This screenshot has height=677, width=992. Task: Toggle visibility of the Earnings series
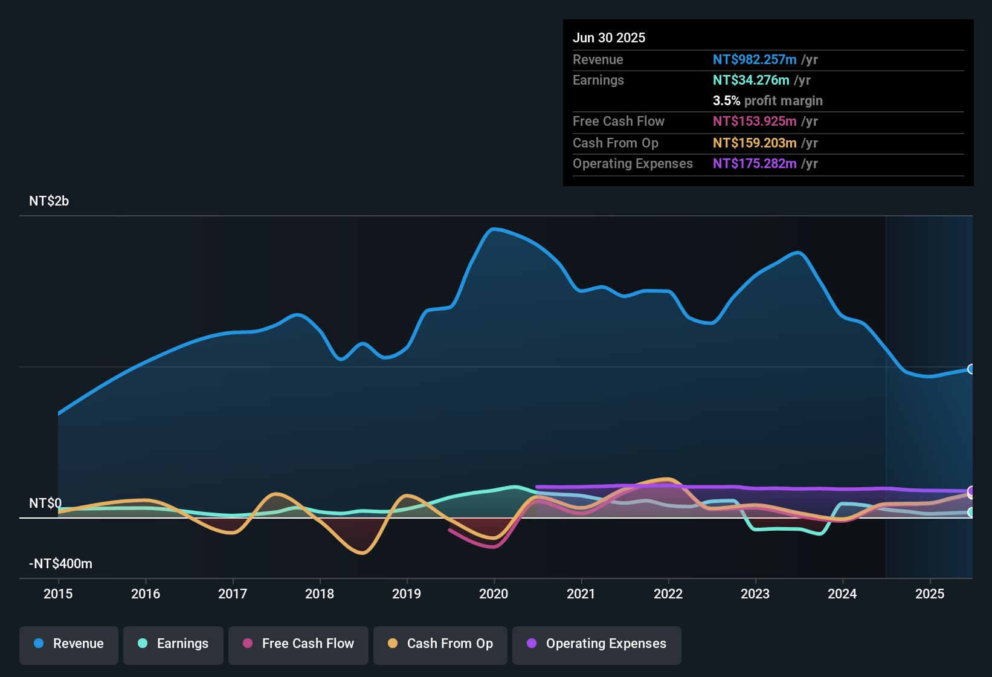coord(173,644)
